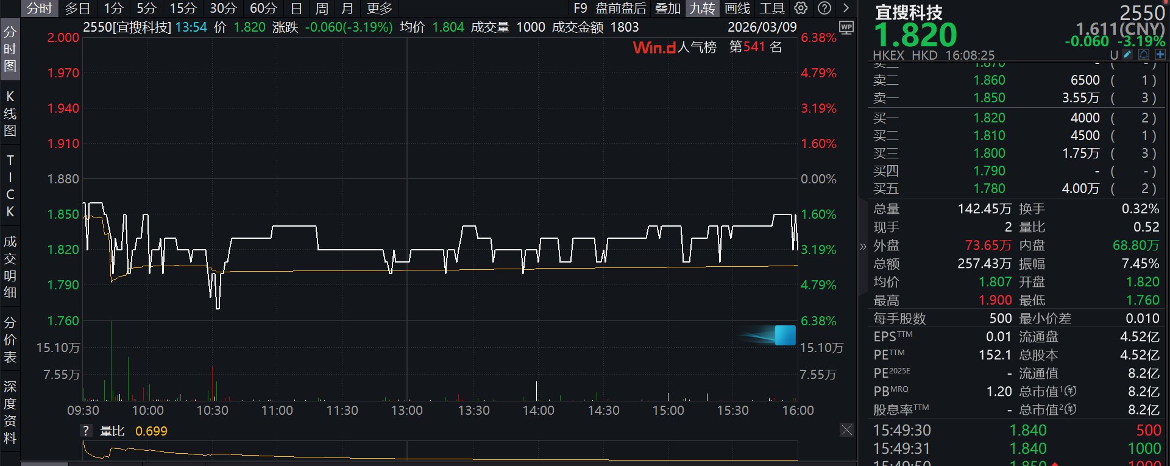
Task: Open 深度资料 in the left sidebar
Action: (10, 412)
